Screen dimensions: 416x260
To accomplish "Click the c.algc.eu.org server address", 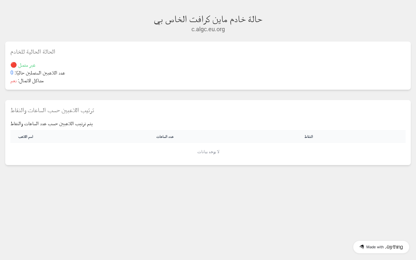I will 208,29.
